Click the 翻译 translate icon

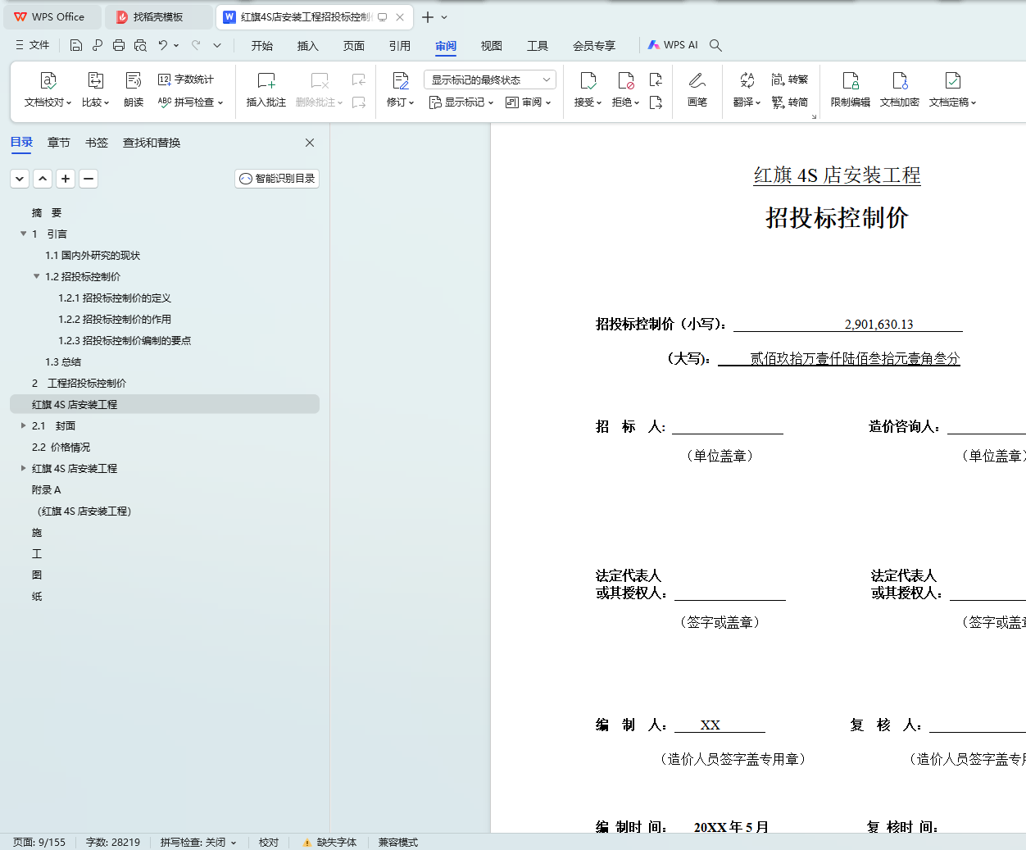point(747,80)
